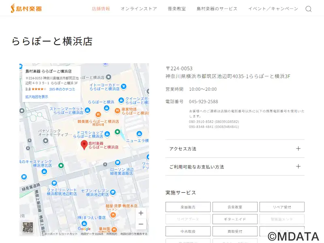Open the オンラインストア menu item

tap(139, 9)
